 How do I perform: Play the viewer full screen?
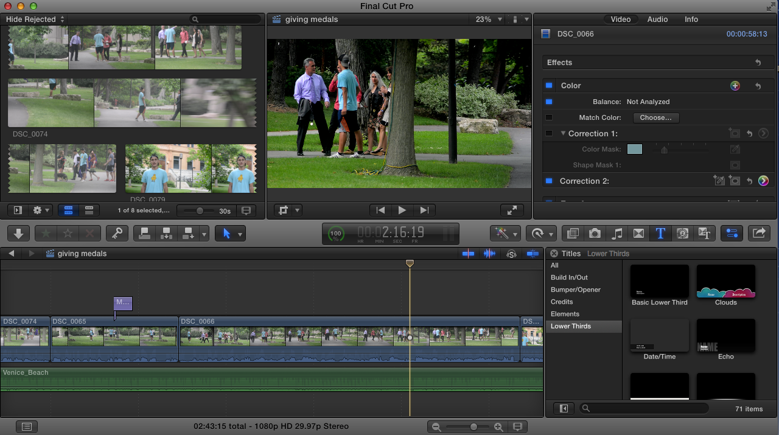click(512, 210)
